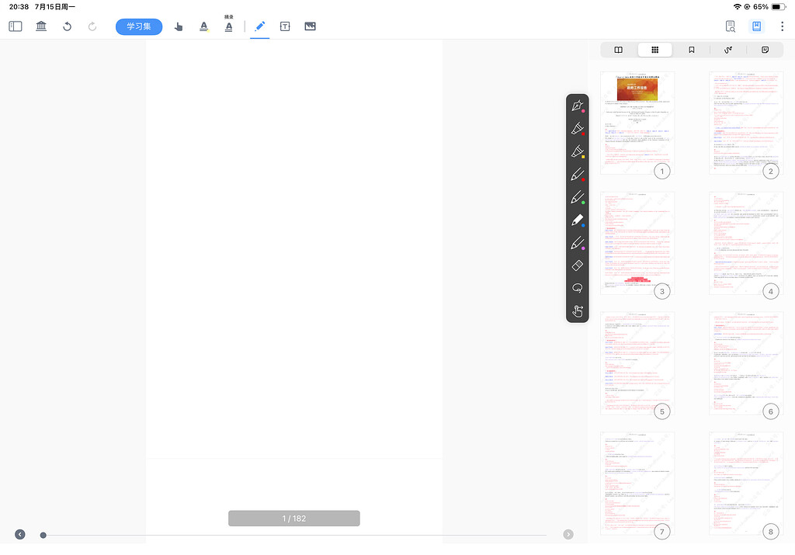Open the image insertion tool
Viewport: 795px width, 555px height.
tap(311, 26)
